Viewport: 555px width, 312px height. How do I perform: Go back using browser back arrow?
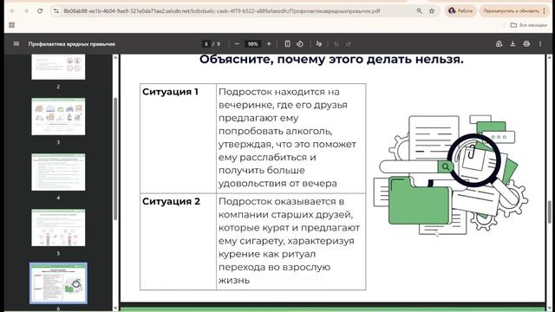tap(13, 11)
